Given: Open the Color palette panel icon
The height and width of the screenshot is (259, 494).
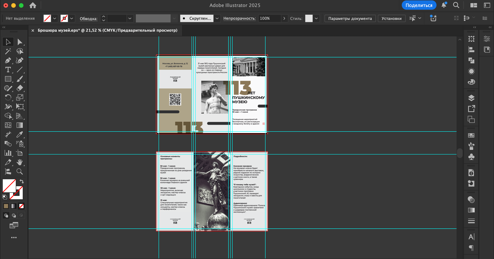Looking at the screenshot, I should [471, 82].
